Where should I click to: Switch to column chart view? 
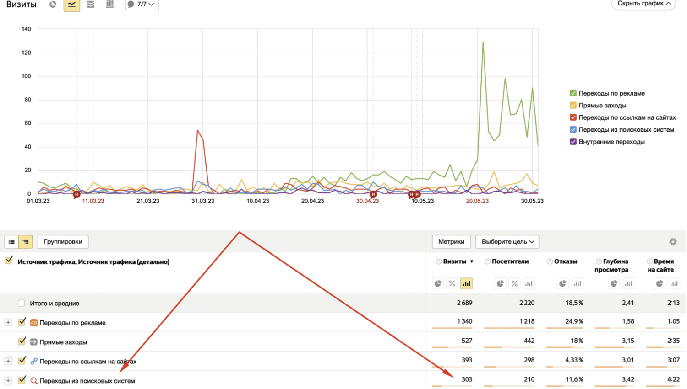[110, 5]
